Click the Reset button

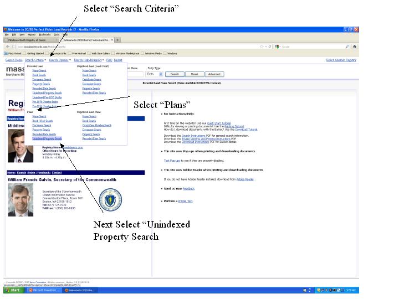coord(195,74)
